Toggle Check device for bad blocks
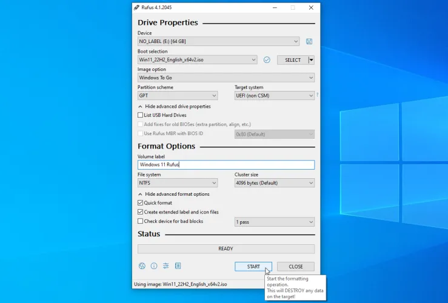 click(x=141, y=221)
